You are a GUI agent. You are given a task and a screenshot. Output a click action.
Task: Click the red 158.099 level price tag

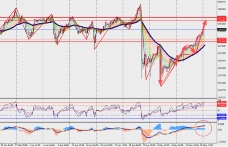(222, 42)
